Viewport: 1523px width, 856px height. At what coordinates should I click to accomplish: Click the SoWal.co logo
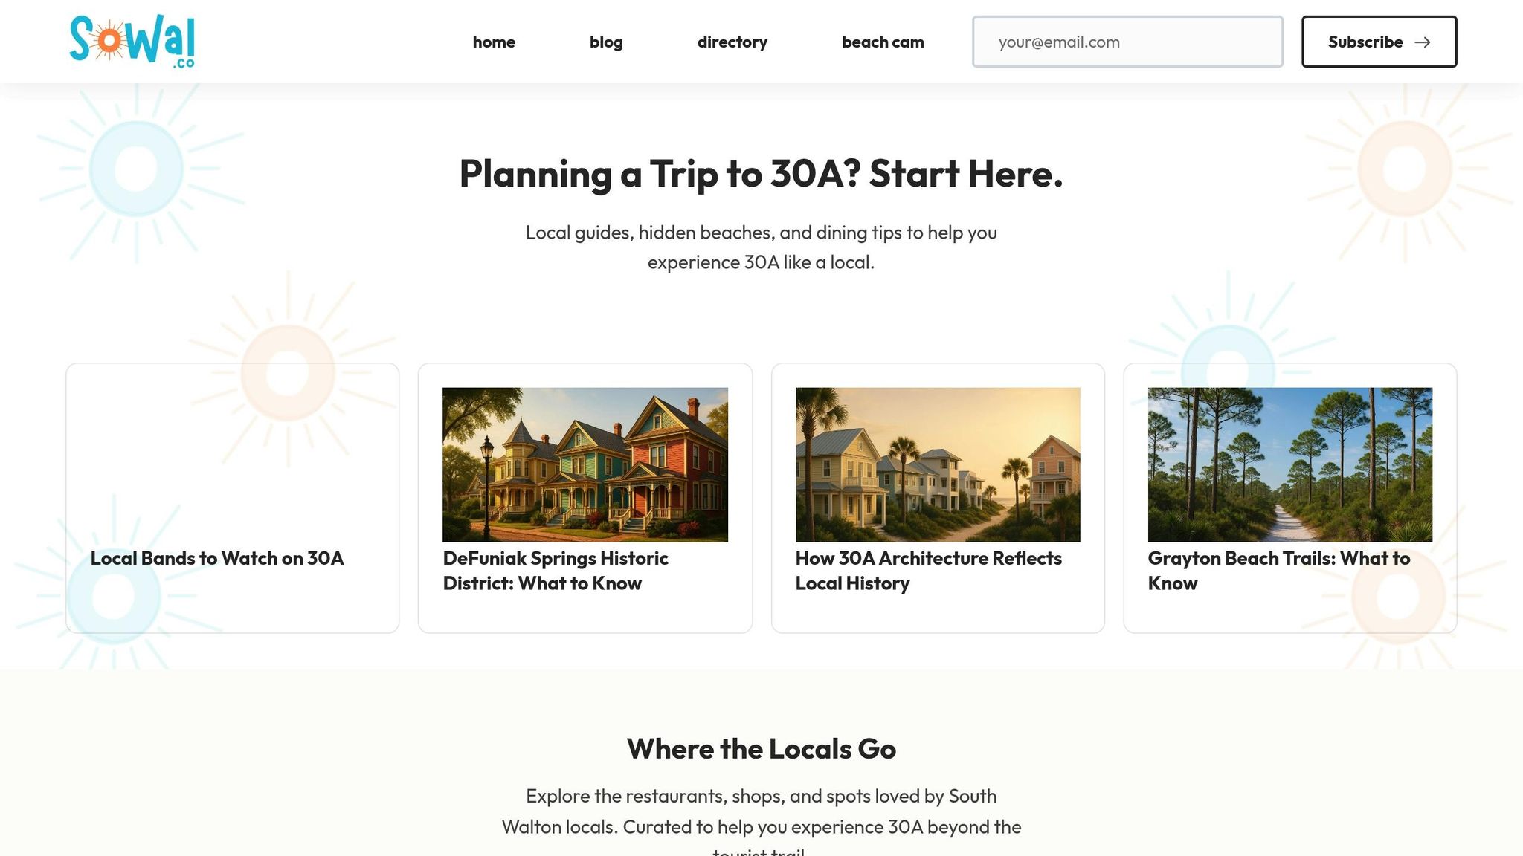coord(132,42)
